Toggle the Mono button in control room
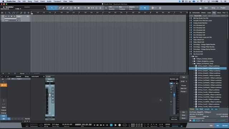The height and width of the screenshot is (129, 229). click(184, 118)
